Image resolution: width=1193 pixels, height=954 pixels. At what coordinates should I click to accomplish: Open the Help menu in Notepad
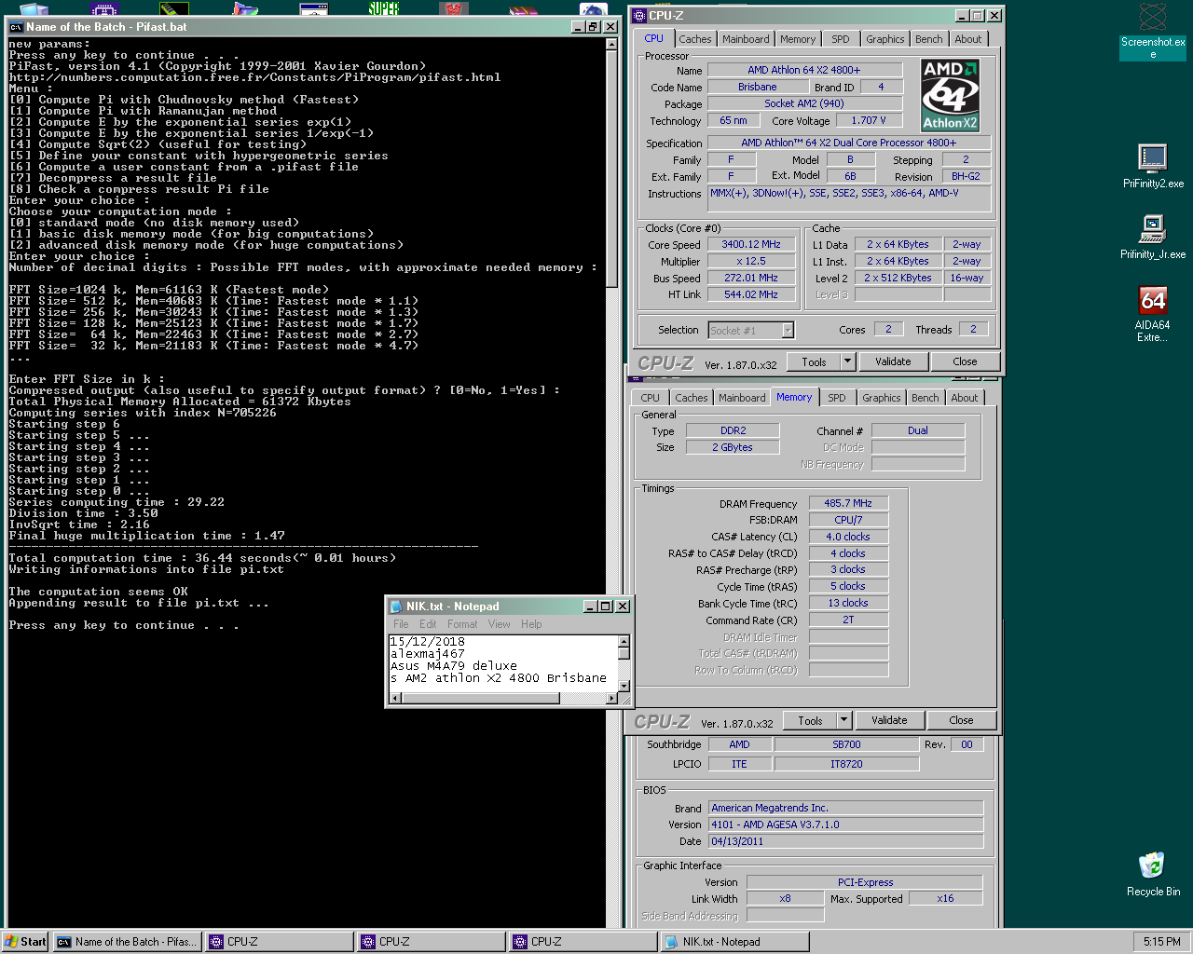click(x=531, y=624)
